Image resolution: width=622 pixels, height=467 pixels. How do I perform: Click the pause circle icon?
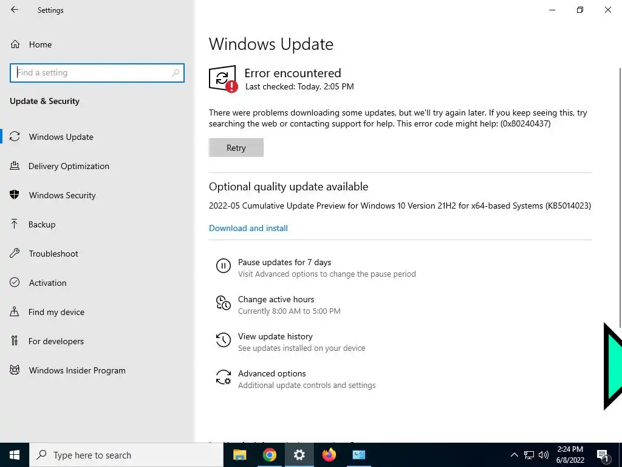coord(224,266)
